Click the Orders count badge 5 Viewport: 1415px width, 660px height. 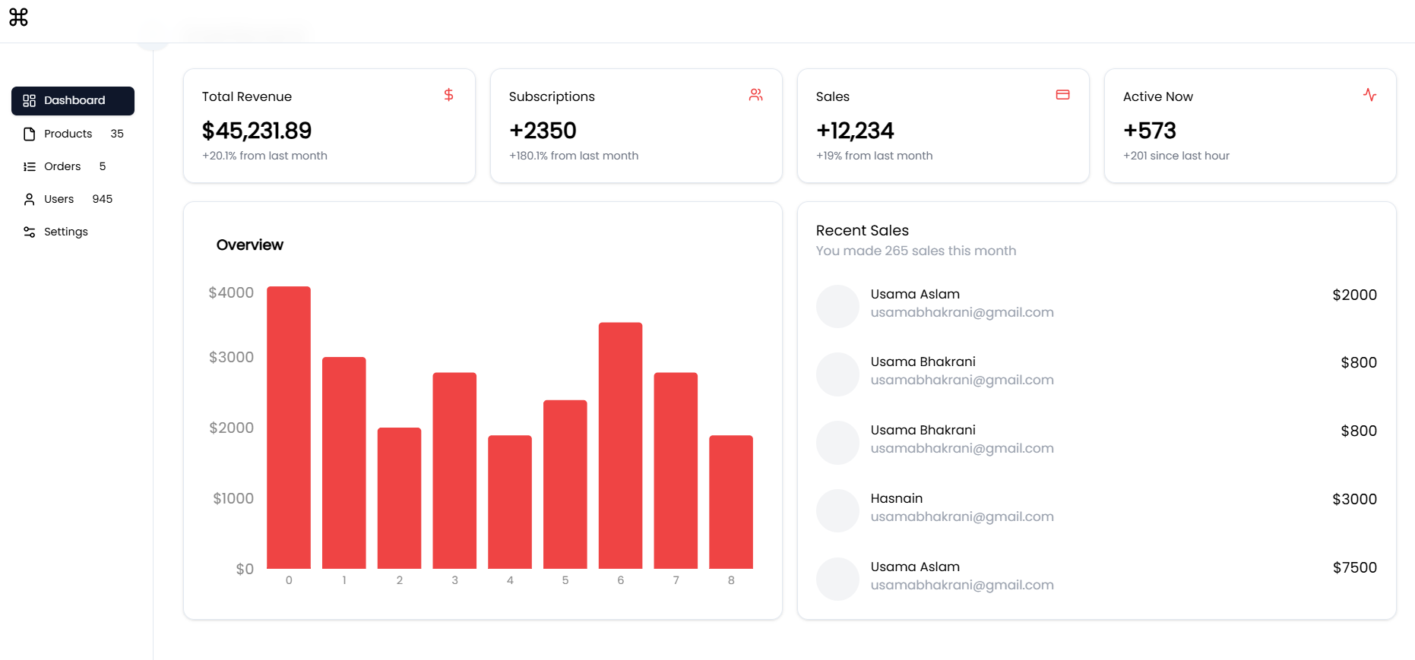click(103, 166)
